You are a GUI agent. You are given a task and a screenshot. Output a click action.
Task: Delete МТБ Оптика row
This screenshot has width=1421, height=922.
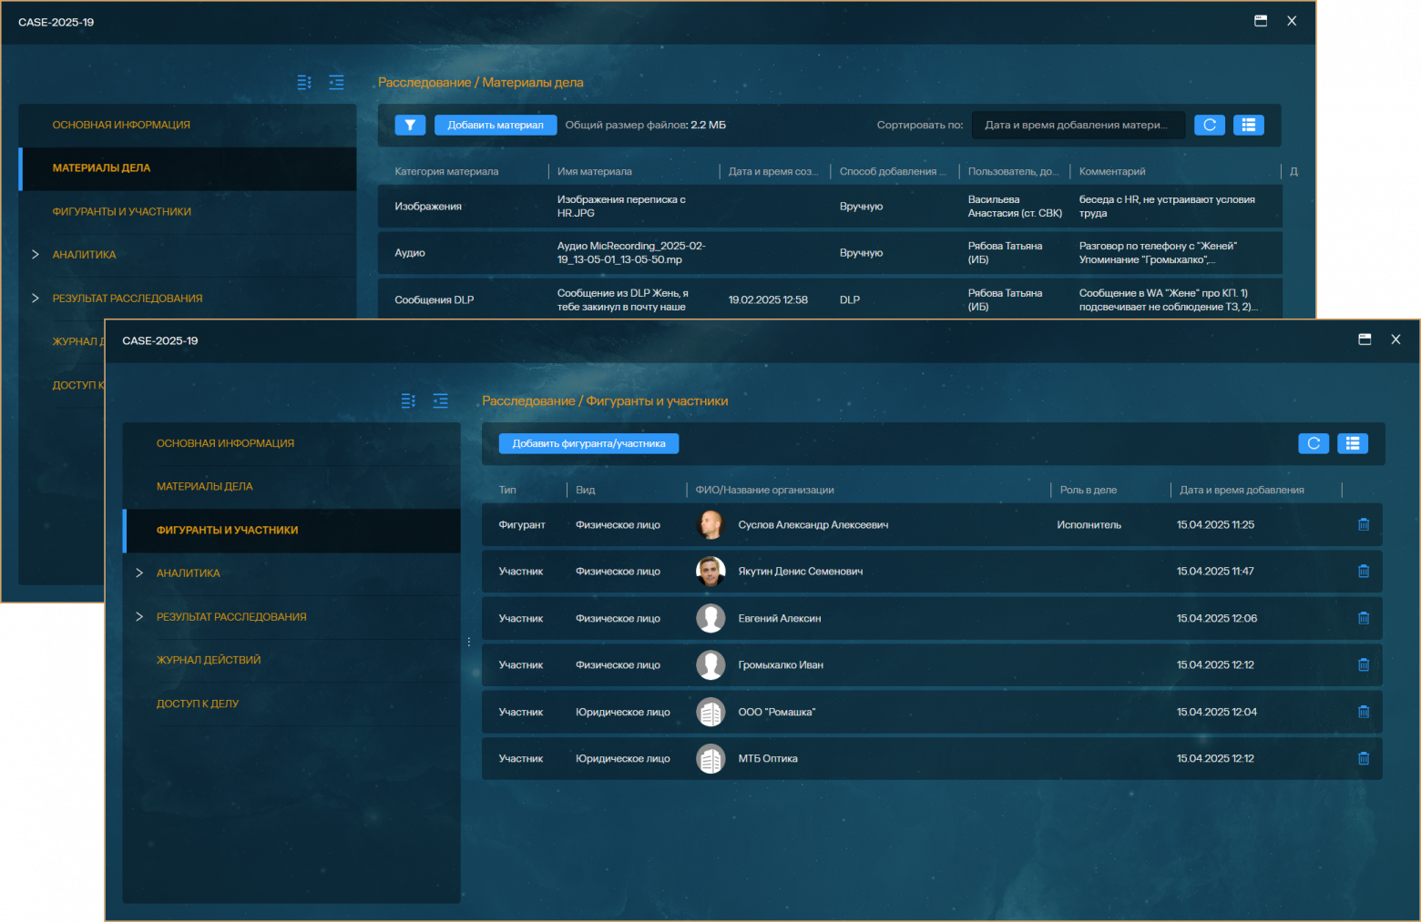(1364, 758)
